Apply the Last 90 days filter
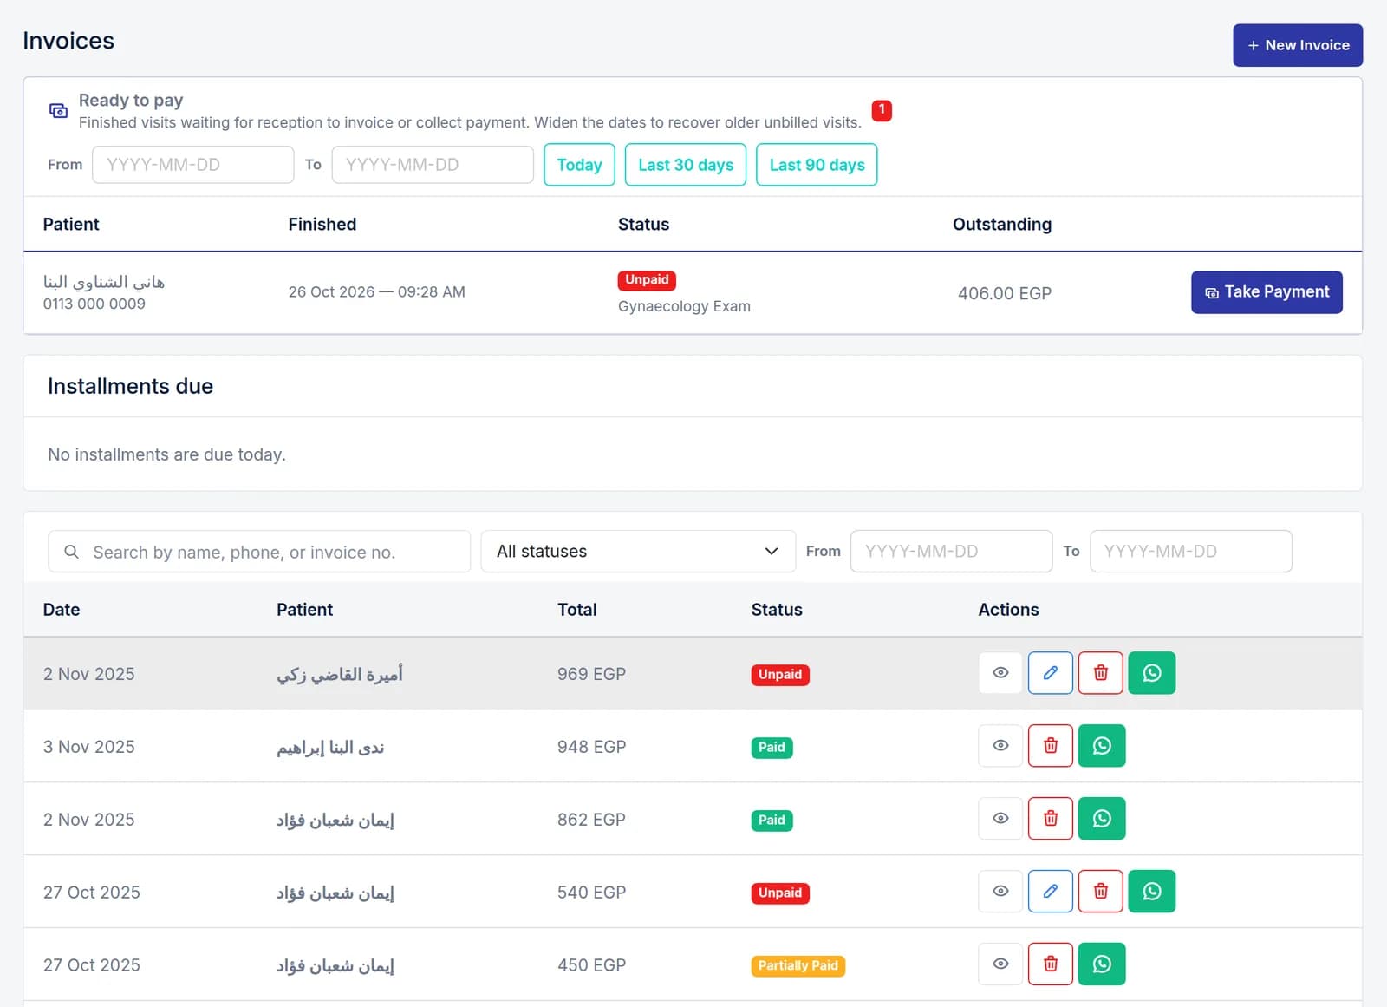 coord(817,165)
